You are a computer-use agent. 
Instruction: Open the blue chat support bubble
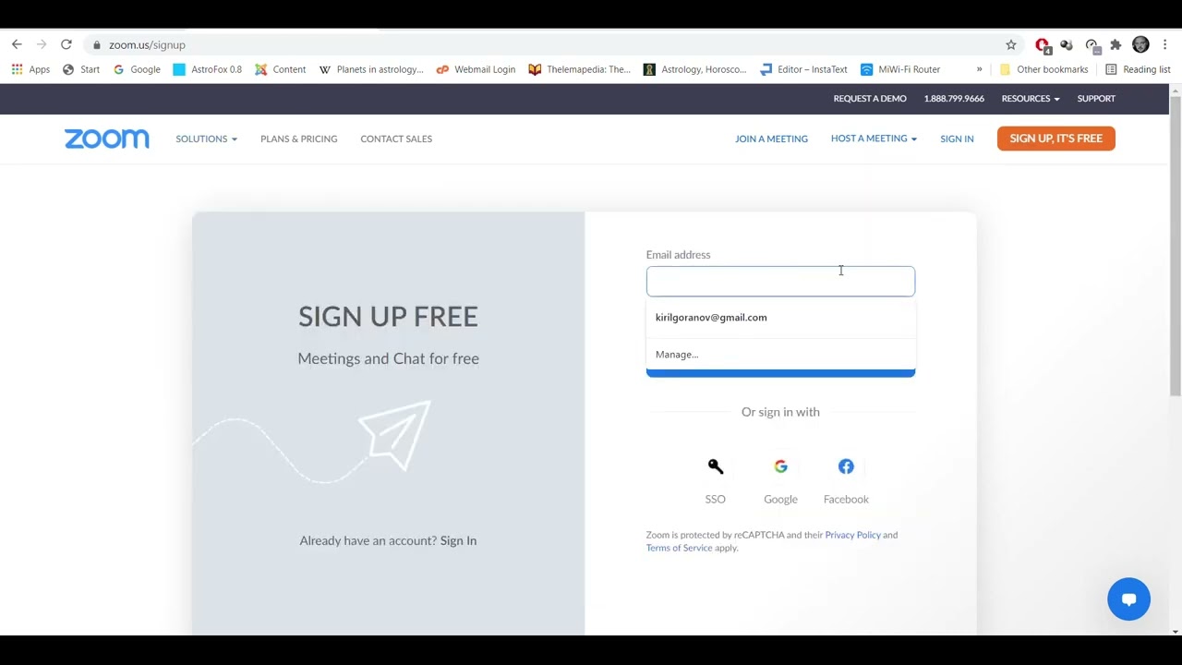point(1128,599)
